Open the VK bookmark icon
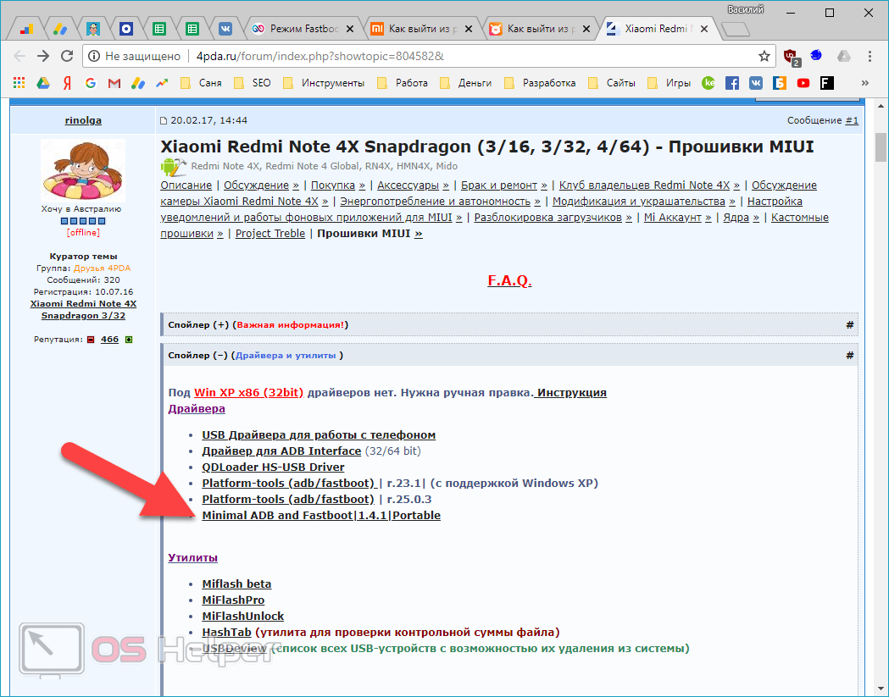 click(756, 83)
